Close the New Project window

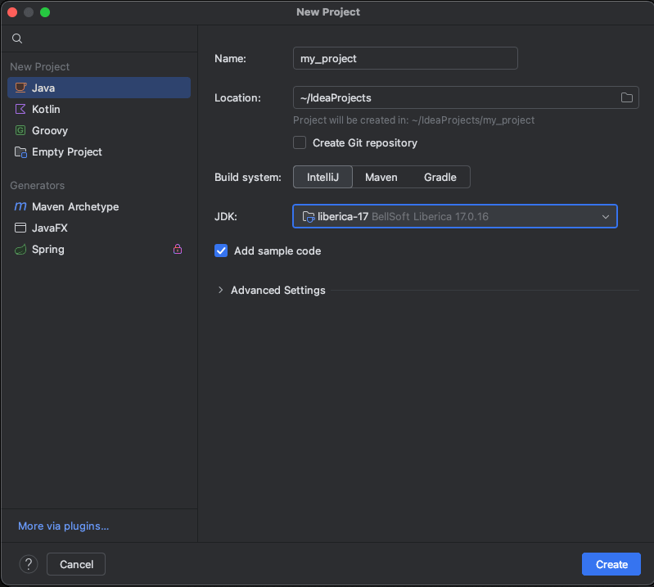click(x=12, y=12)
